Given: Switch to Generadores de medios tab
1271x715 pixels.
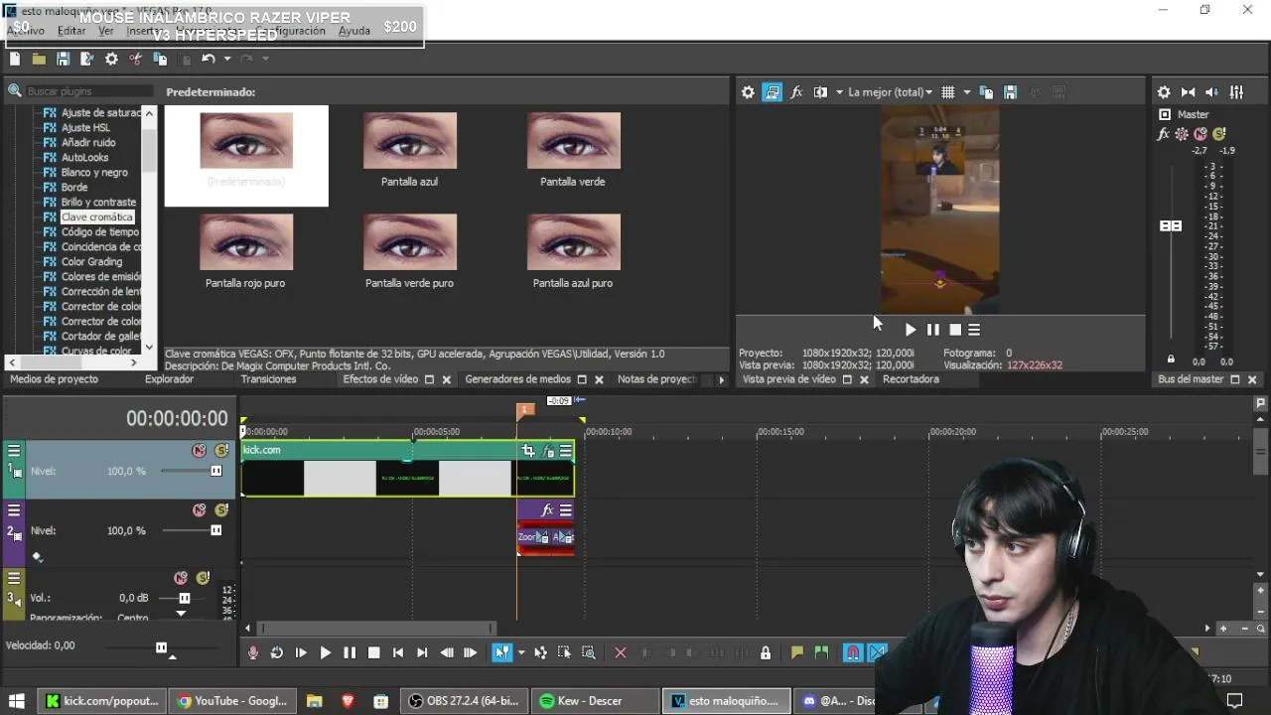Looking at the screenshot, I should click(x=517, y=379).
